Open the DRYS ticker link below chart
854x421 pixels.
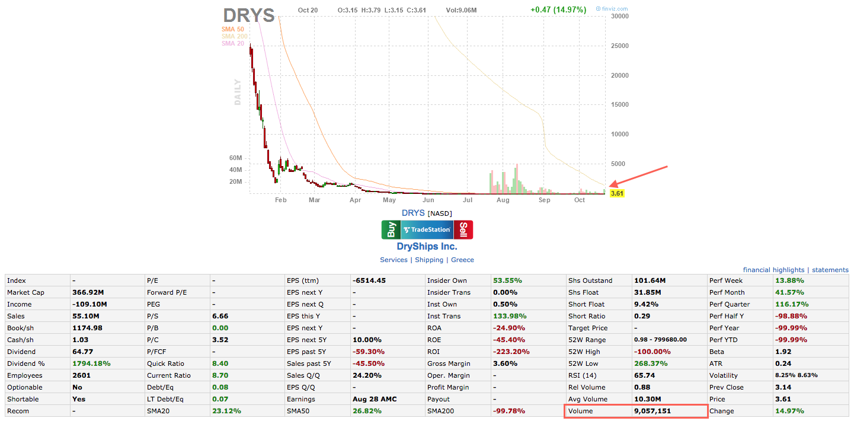pos(413,212)
